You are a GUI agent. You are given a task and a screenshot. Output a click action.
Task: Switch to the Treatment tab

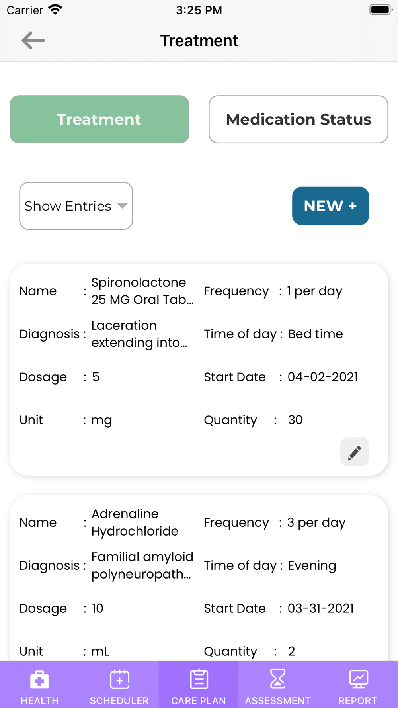click(99, 119)
